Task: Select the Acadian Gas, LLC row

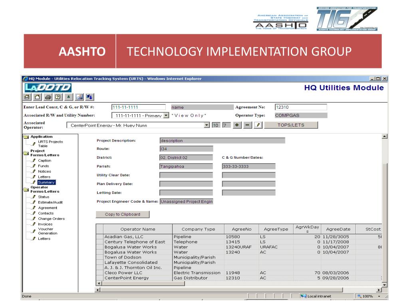Action: click(239, 237)
